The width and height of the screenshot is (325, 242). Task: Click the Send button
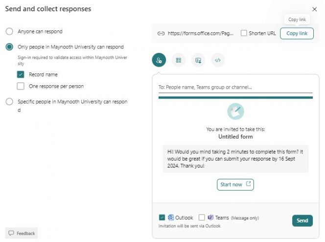(x=302, y=220)
